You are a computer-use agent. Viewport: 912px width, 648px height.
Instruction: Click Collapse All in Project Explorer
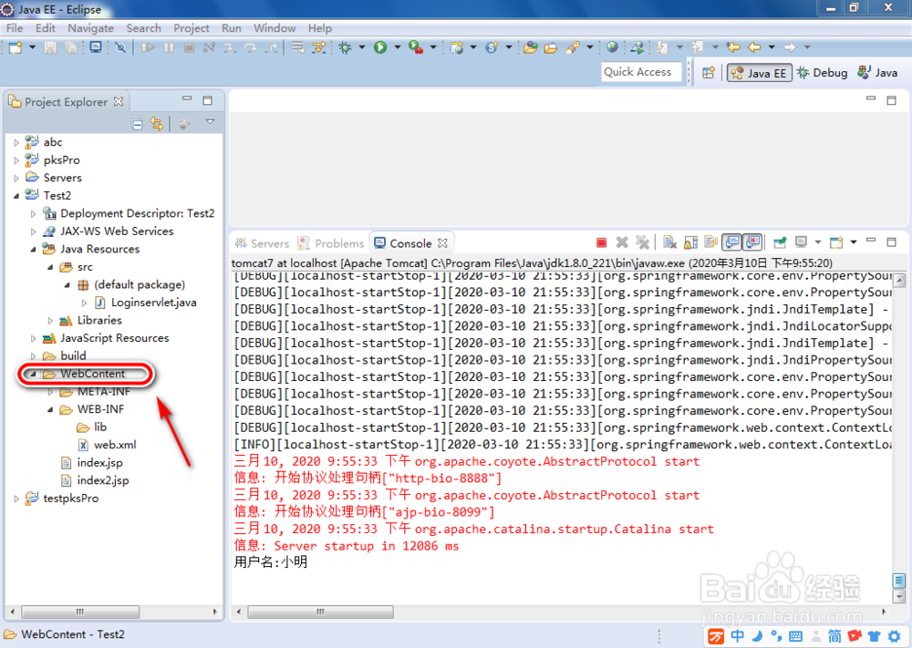coord(138,124)
